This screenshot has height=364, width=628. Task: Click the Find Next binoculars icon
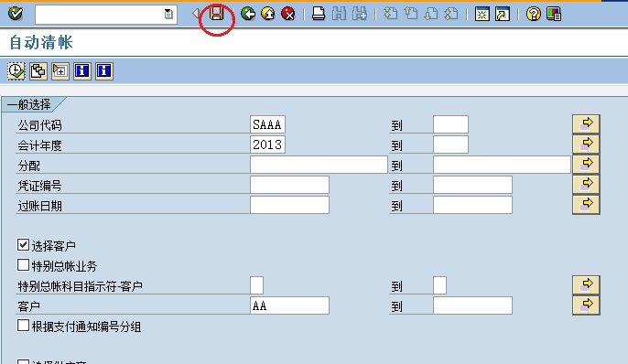360,14
